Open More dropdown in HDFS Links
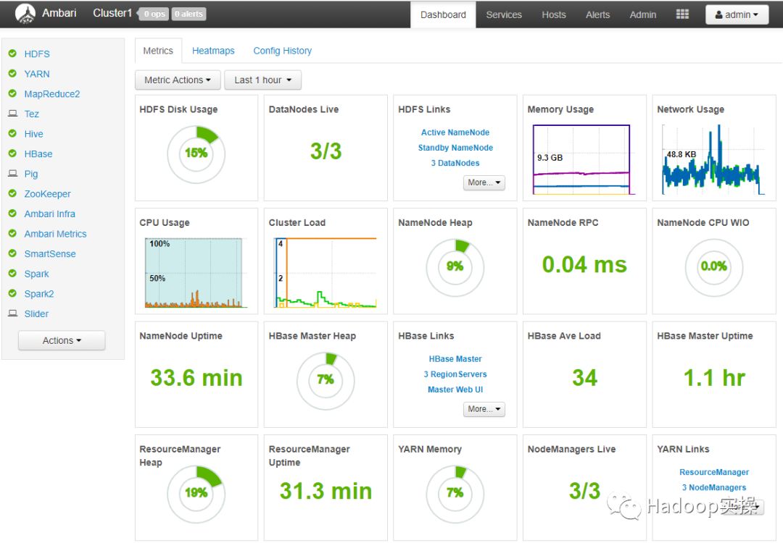The width and height of the screenshot is (783, 543). pos(484,182)
